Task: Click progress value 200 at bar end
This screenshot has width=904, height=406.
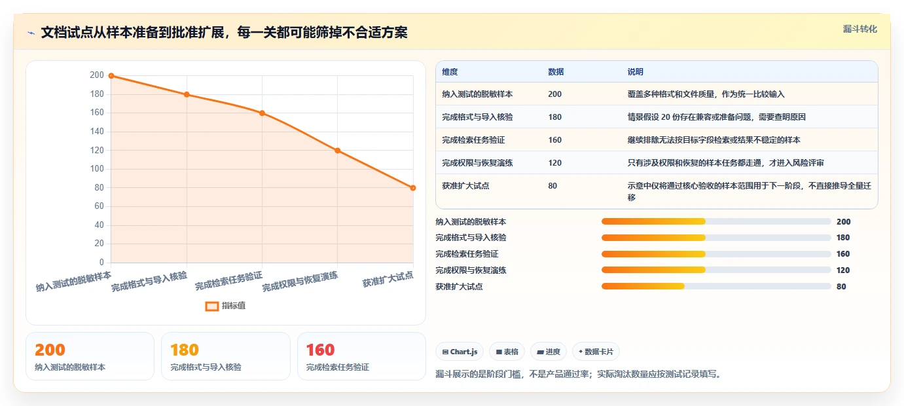Action: pyautogui.click(x=843, y=222)
